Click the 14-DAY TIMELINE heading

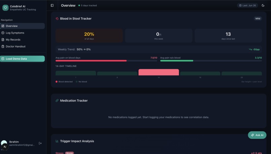66,66
